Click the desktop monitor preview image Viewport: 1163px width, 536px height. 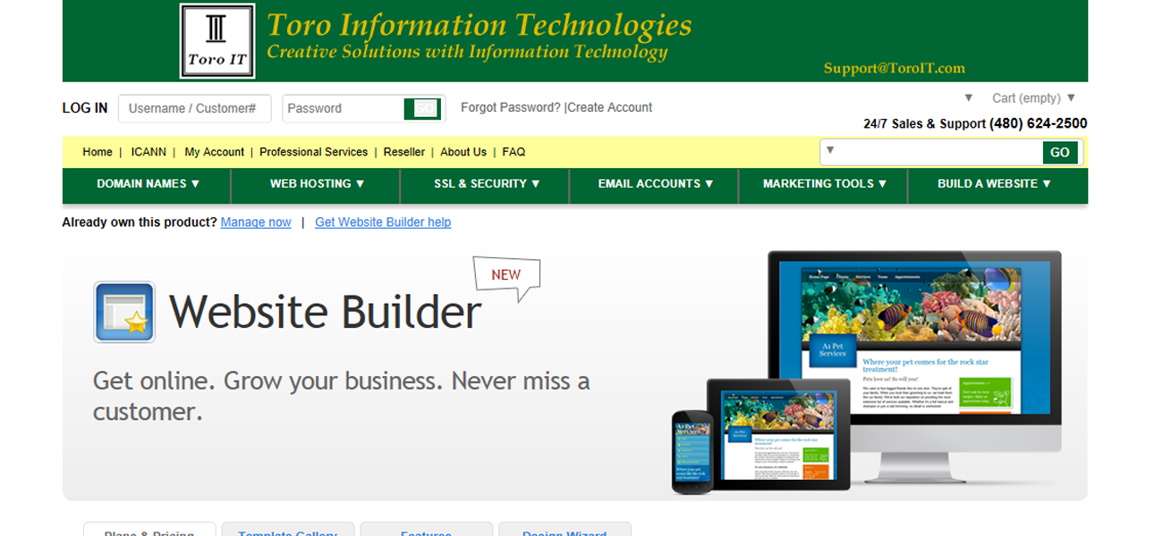pos(914,366)
